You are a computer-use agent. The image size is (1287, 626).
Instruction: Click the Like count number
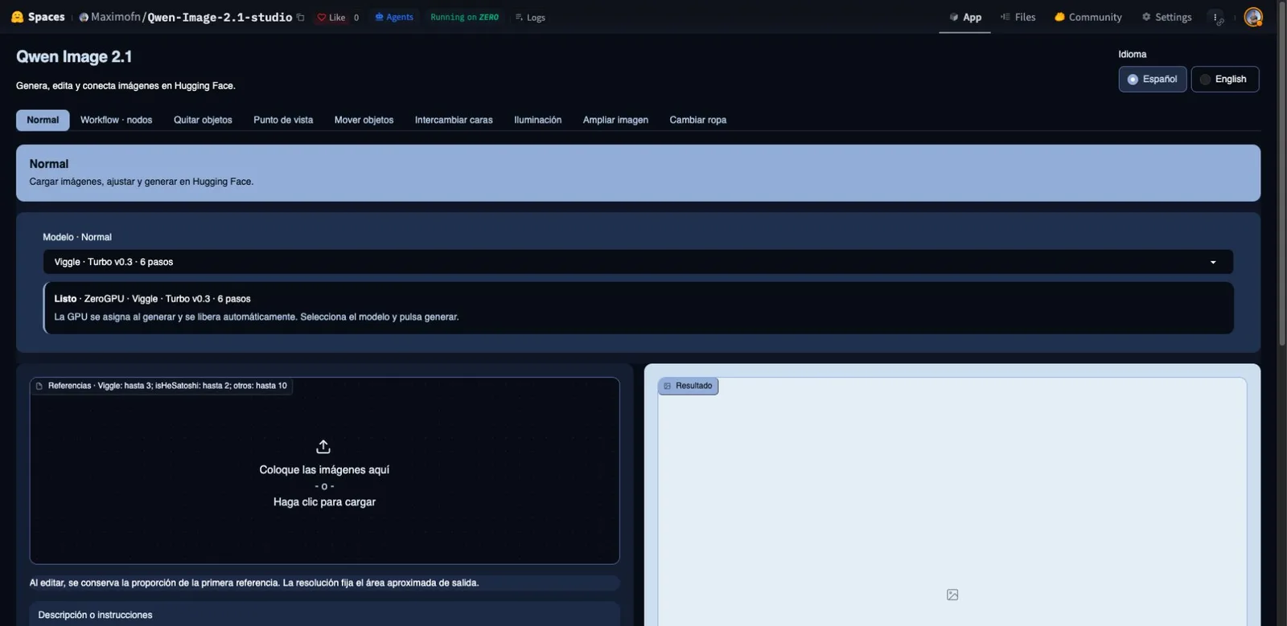(356, 18)
